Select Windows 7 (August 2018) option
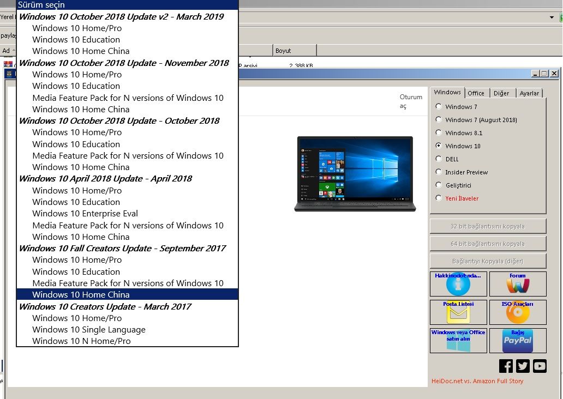This screenshot has height=399, width=563. (439, 119)
